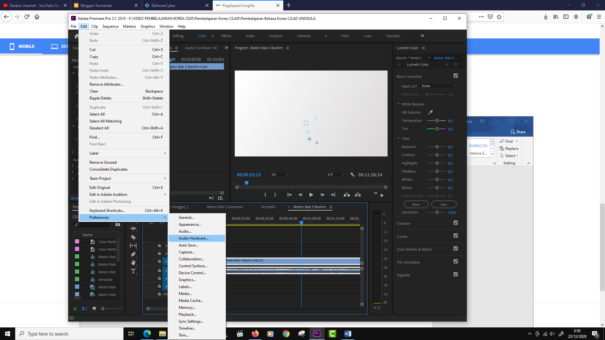Select the Type tool in timeline toolbar
Viewport: 605px width, 340px height.
[x=133, y=271]
